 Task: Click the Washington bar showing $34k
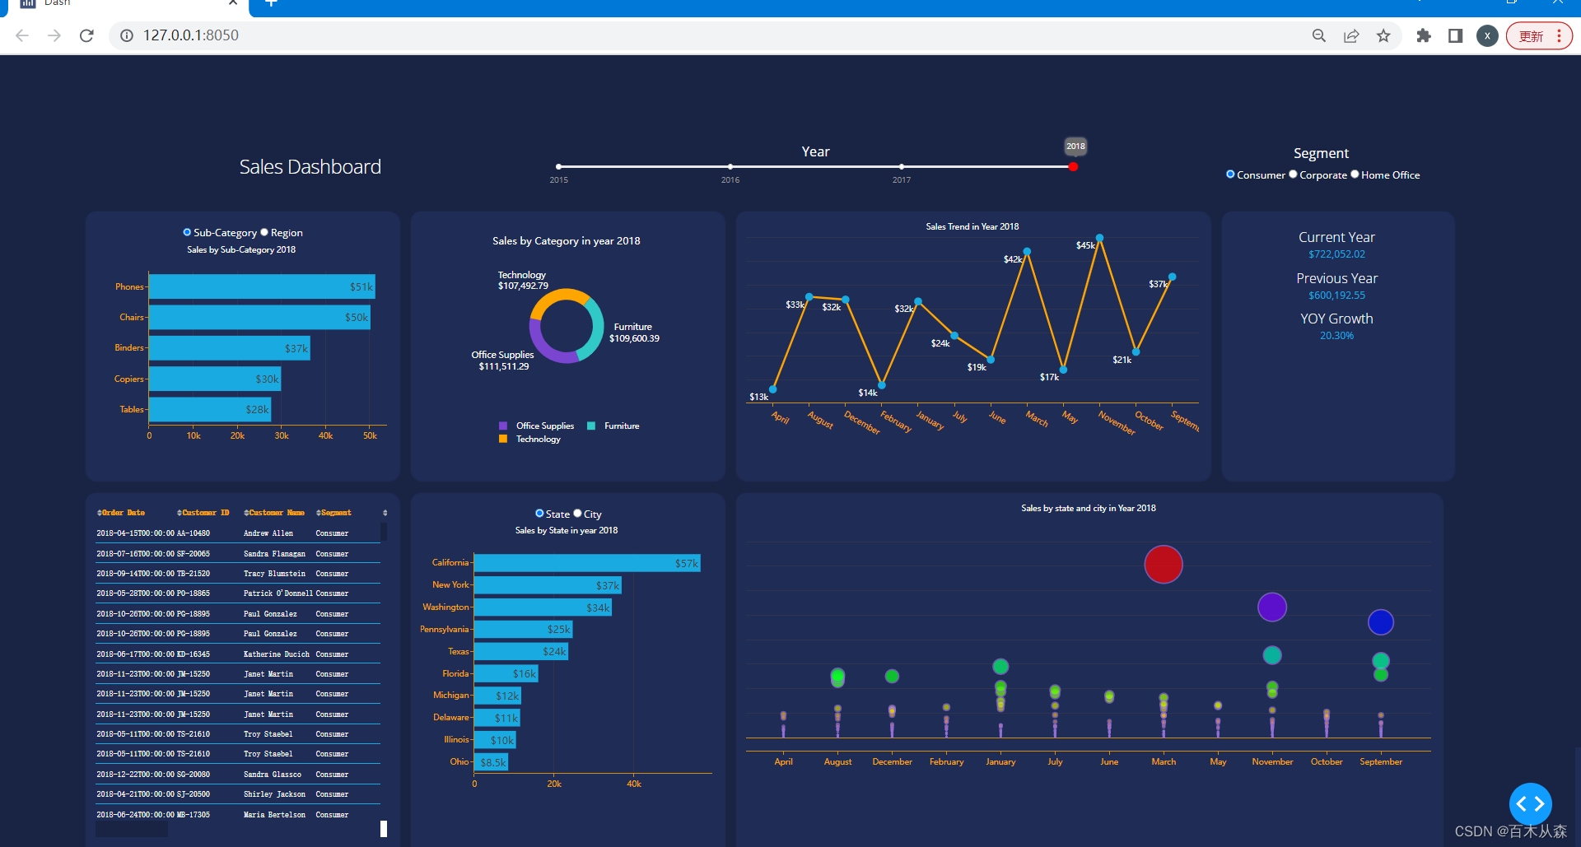[x=543, y=607]
